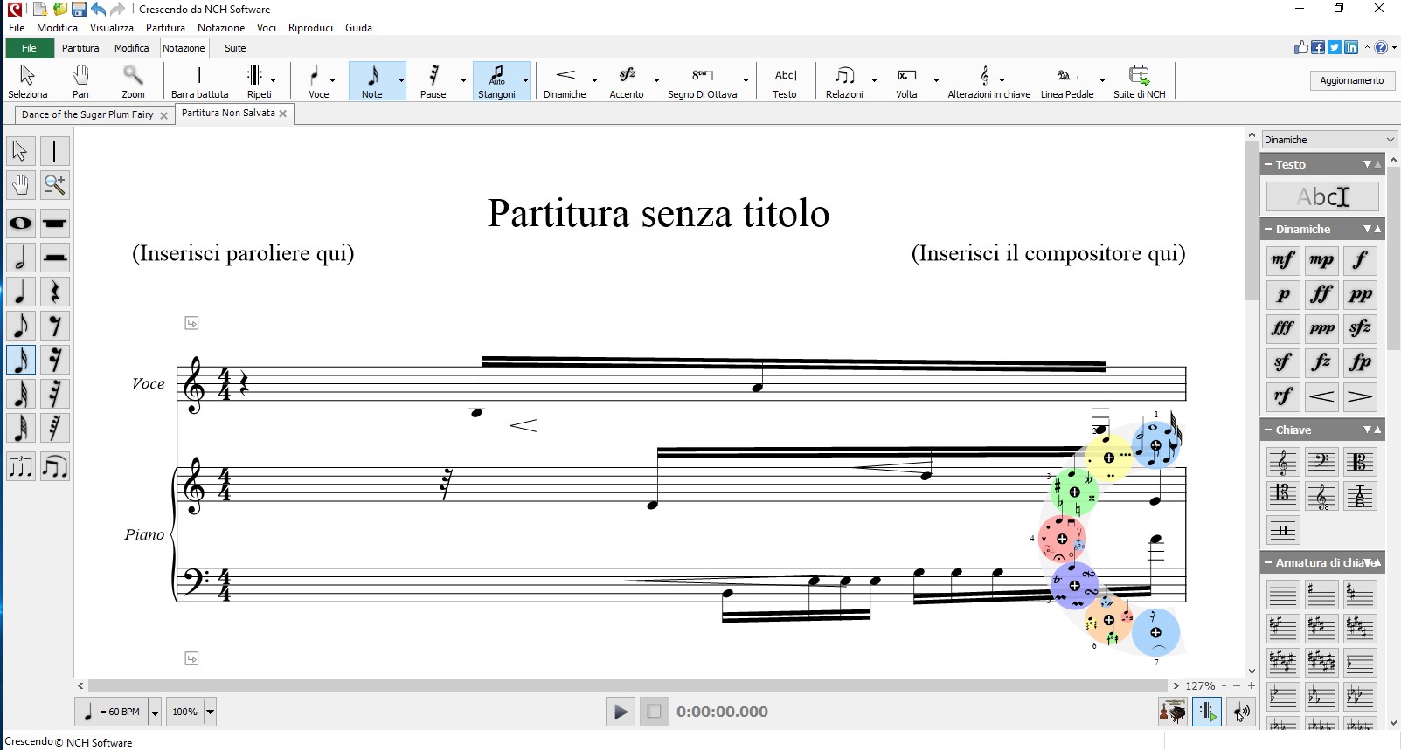Switch to the Partitura ribbon tab

[x=80, y=48]
